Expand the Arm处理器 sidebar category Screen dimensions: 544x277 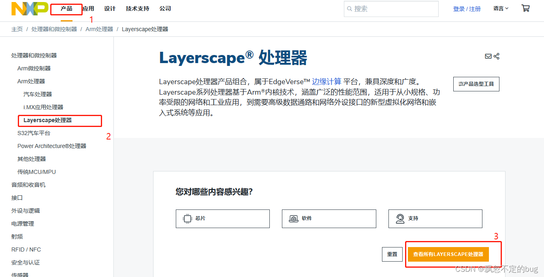[31, 81]
